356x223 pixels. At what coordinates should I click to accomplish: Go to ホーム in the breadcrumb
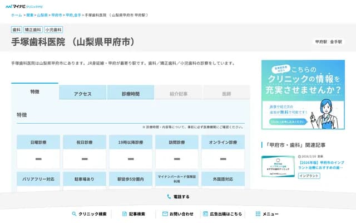coord(16,15)
